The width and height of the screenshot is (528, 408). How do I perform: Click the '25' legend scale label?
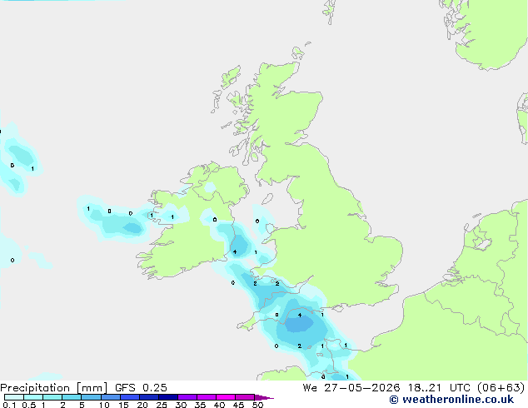point(162,405)
